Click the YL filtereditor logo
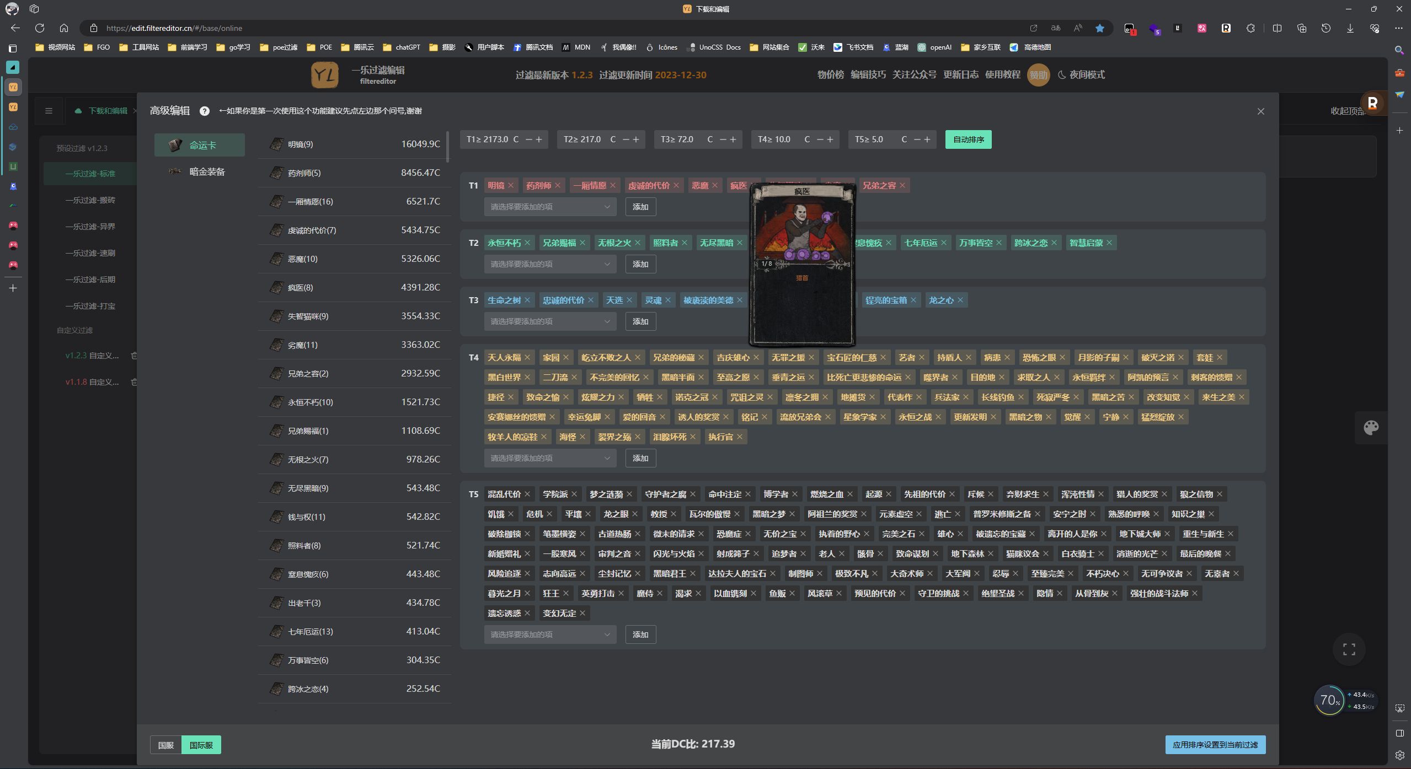This screenshot has width=1411, height=769. tap(326, 74)
